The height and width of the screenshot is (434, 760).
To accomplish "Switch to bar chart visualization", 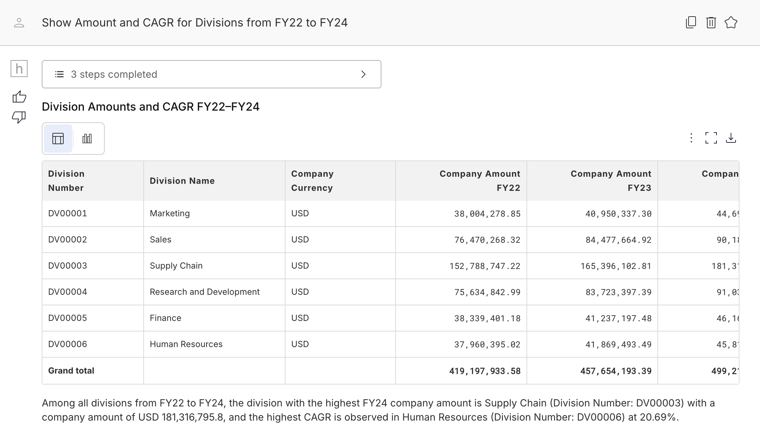I will pyautogui.click(x=87, y=138).
